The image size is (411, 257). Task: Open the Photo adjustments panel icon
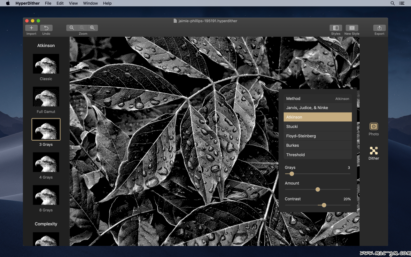(374, 127)
